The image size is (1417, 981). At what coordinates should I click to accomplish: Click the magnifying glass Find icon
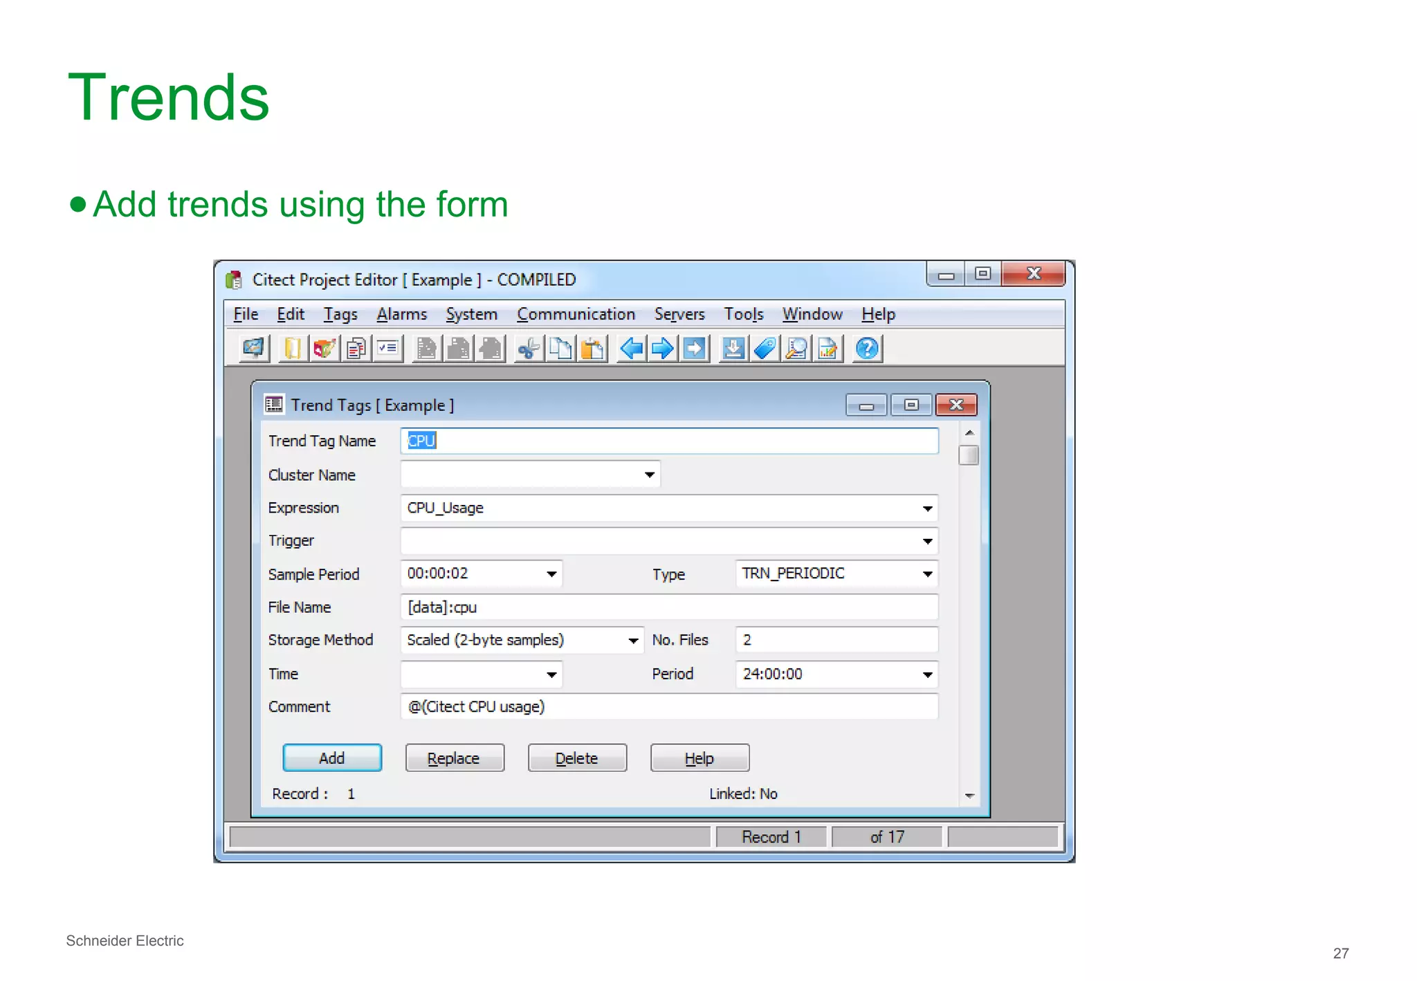[x=796, y=349]
